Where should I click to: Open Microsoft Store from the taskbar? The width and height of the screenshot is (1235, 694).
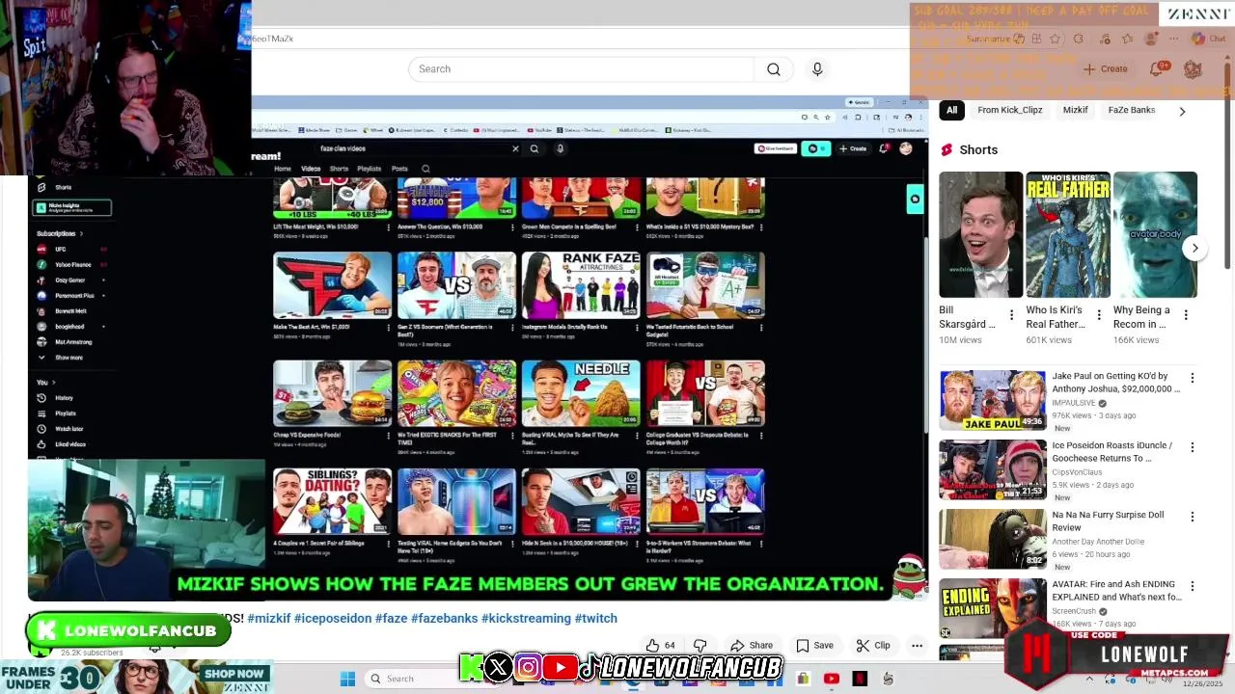coord(803,679)
